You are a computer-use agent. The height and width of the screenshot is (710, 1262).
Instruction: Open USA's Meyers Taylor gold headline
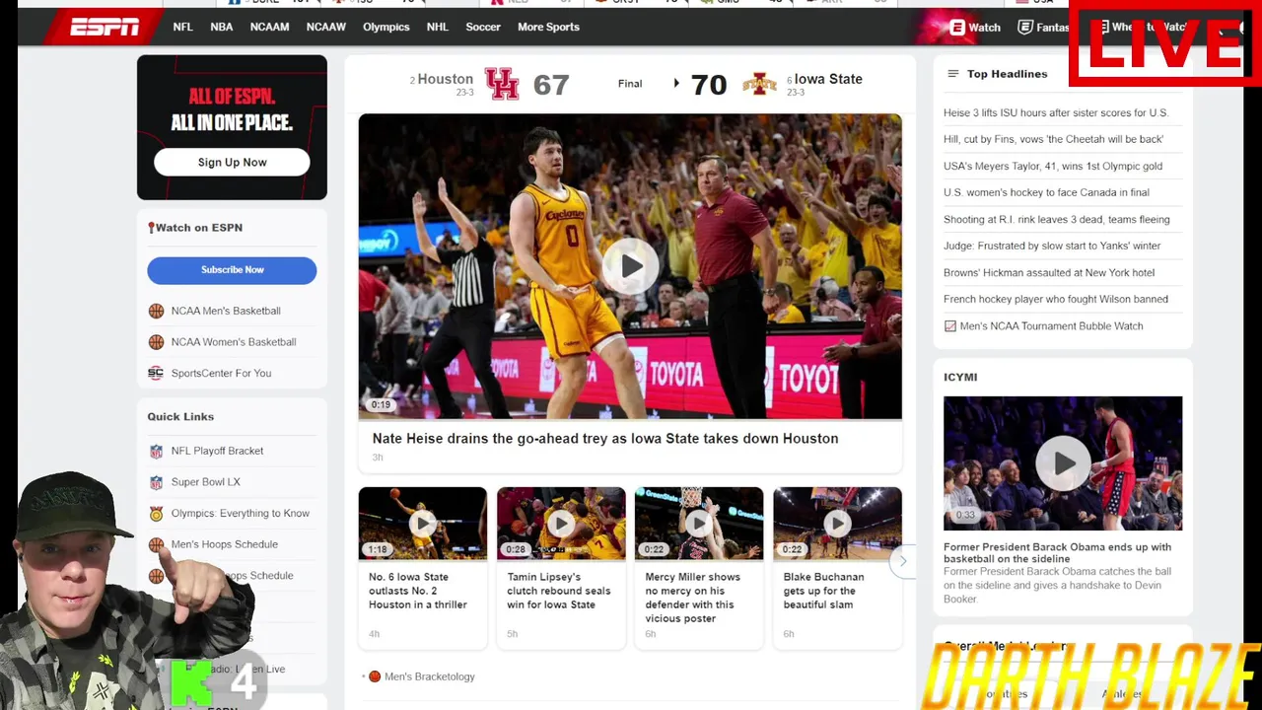click(1053, 166)
